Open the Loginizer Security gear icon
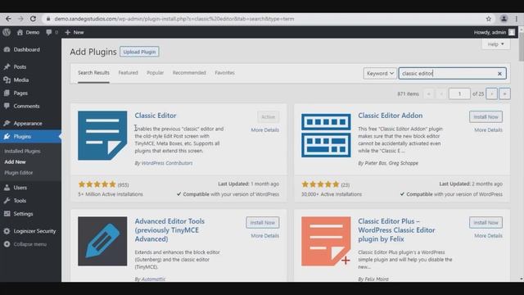Viewport: 524px width, 295px height. [x=7, y=231]
